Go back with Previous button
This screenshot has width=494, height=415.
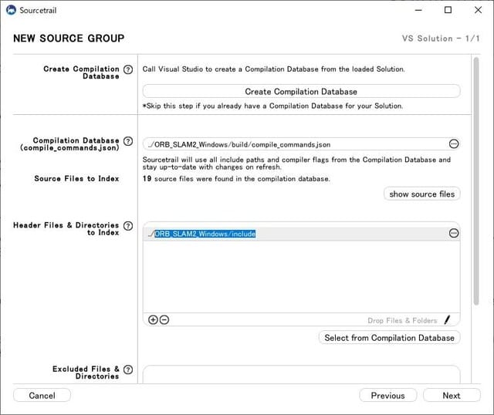pos(387,396)
